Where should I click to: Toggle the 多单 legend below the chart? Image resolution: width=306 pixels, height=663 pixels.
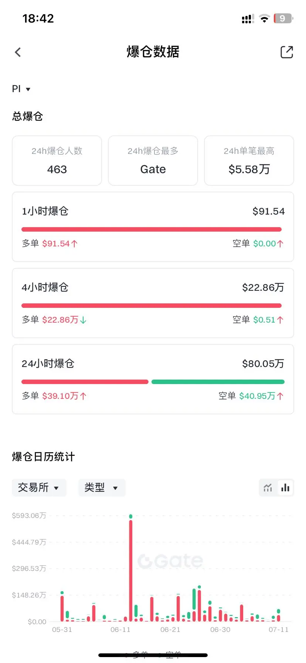point(137,655)
